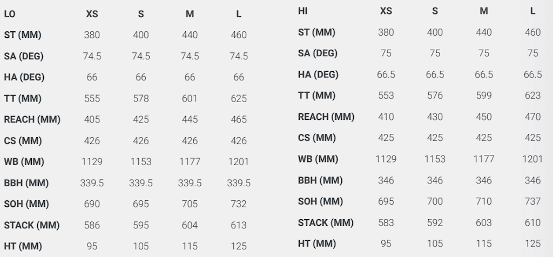Click the M column header in HI table
This screenshot has height=257, width=553.
484,11
